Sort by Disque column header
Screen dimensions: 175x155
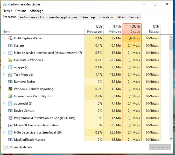coord(132,29)
